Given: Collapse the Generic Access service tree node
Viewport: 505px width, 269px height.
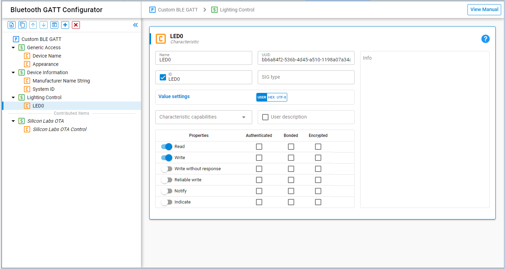Looking at the screenshot, I should (13, 47).
